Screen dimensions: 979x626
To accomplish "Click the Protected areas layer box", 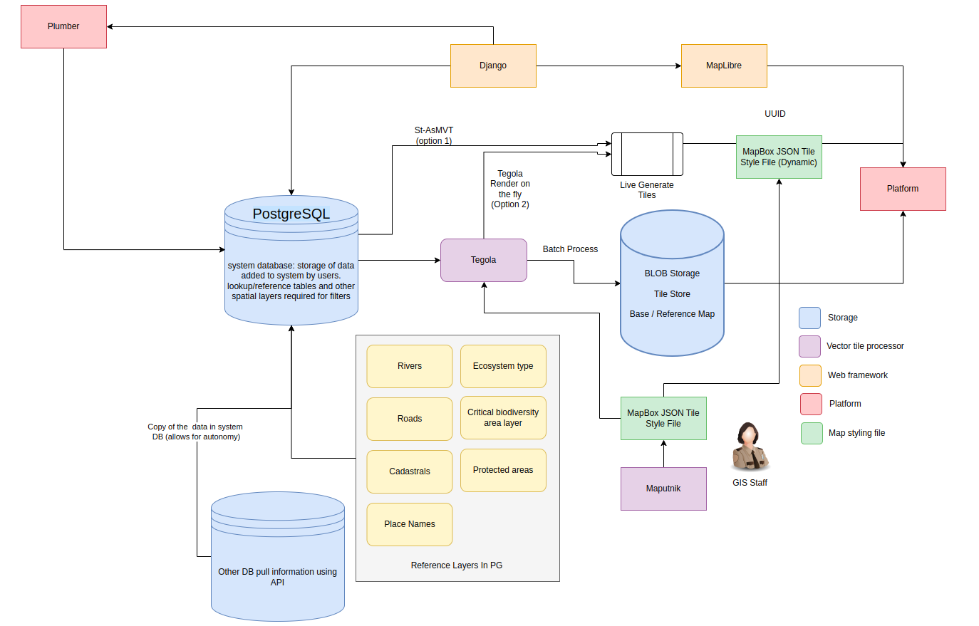I will [x=503, y=470].
